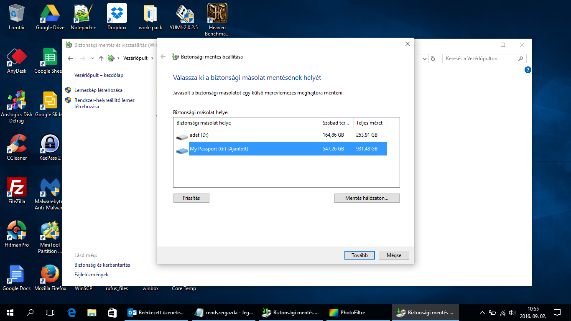Expand the address bar history dropdown
Viewport: 571px width, 321px height.
pyautogui.click(x=425, y=59)
